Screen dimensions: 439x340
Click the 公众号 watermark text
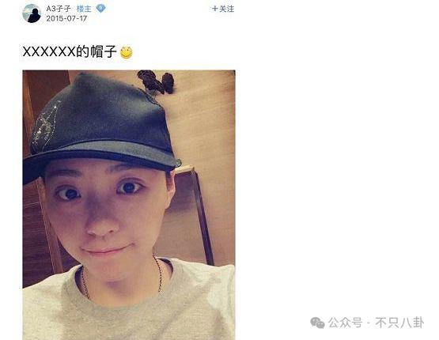pyautogui.click(x=345, y=323)
